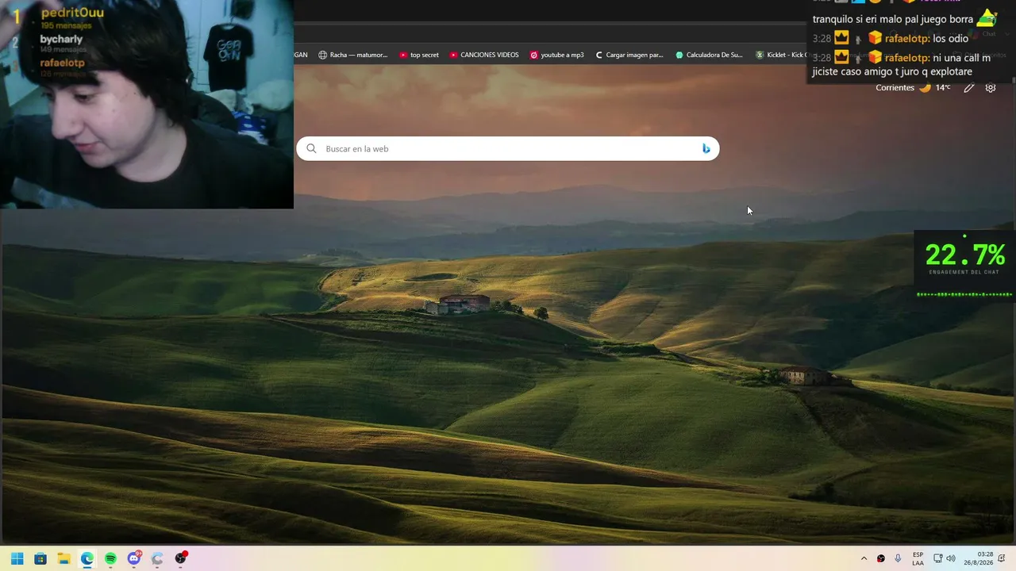The height and width of the screenshot is (571, 1016).
Task: Click the "22.7%" chat engagement value
Action: [965, 255]
